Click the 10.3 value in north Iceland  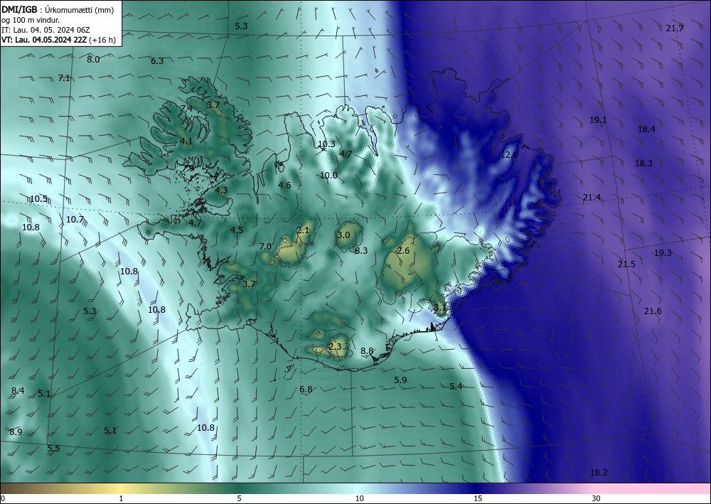click(x=326, y=144)
